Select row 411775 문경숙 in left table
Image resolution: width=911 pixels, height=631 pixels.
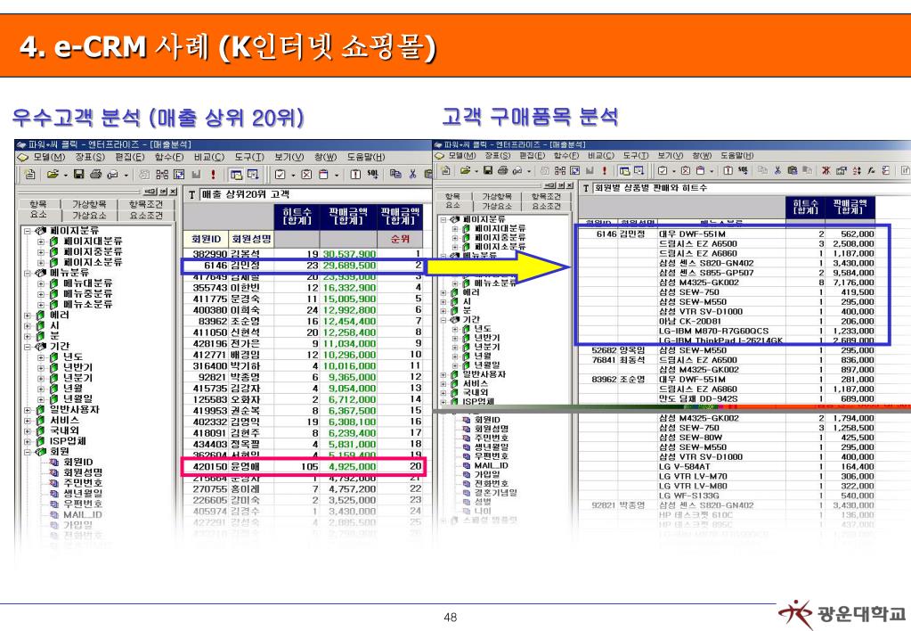(305, 299)
